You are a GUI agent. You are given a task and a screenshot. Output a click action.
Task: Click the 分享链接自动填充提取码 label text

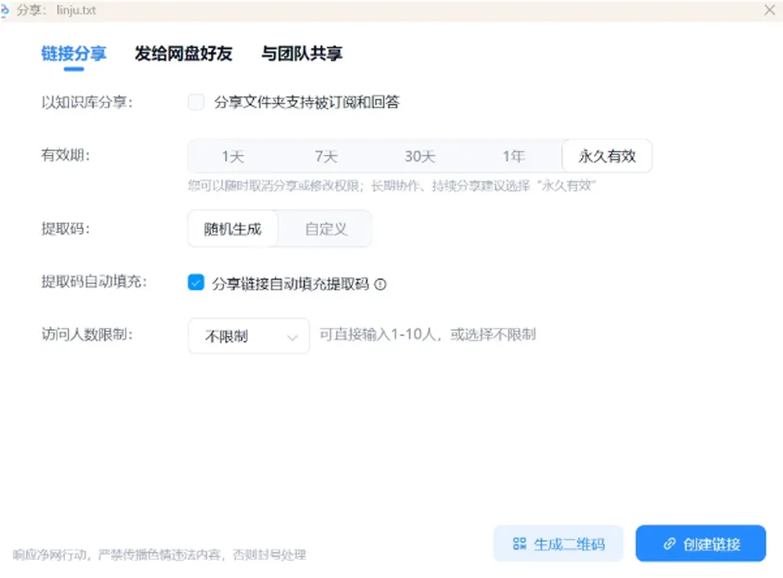(290, 284)
